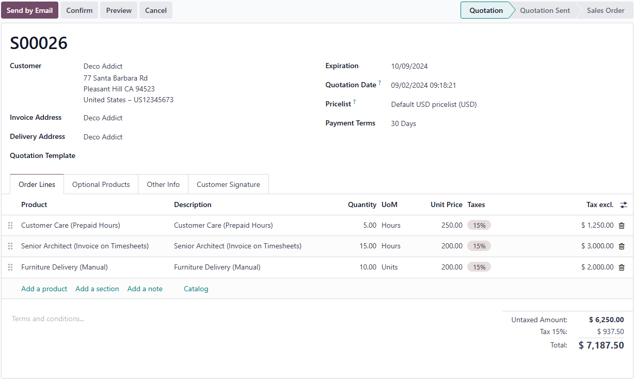Click the Quotation Date help question mark

(380, 83)
